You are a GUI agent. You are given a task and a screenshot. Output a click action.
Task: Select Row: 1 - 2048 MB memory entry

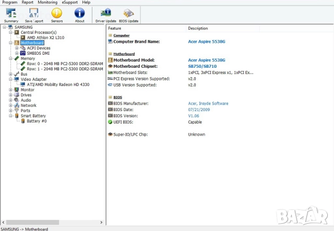coord(65,69)
